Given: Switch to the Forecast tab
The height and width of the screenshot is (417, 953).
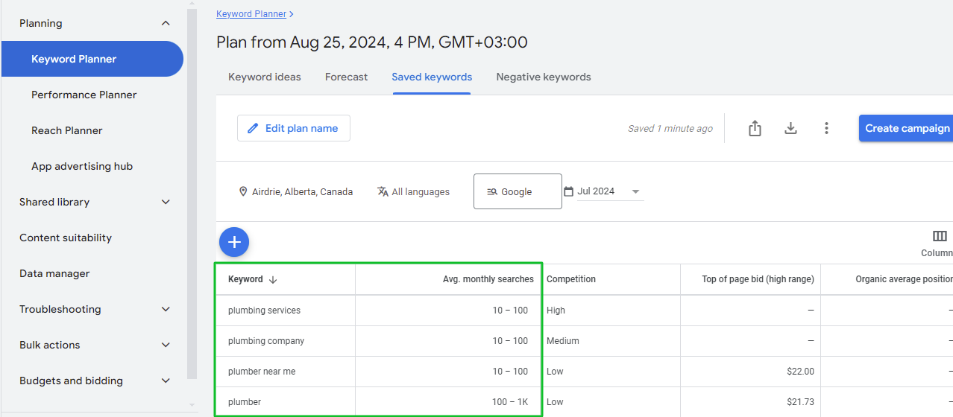Looking at the screenshot, I should 346,77.
